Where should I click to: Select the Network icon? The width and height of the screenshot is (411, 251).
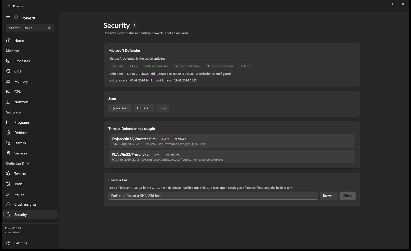click(8, 102)
